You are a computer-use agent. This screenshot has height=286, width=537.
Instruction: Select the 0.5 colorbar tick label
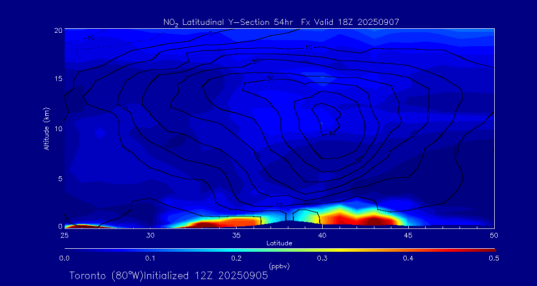click(494, 258)
